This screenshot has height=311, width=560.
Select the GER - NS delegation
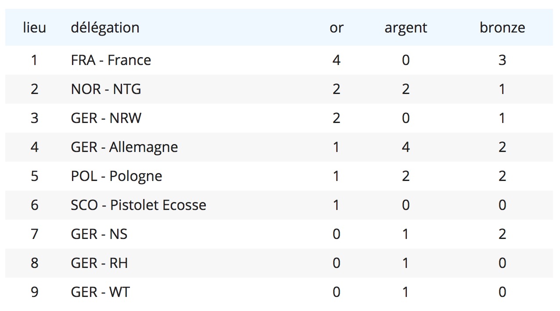(99, 234)
